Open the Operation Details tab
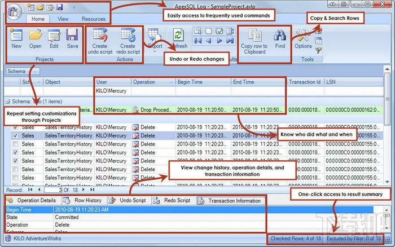Viewport: 395px width, 247px height. click(x=32, y=200)
